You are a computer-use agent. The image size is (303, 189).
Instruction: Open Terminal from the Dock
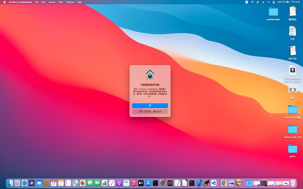point(192,183)
